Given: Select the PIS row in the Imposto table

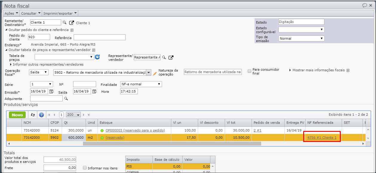Looking at the screenshot, I should point(168,166).
